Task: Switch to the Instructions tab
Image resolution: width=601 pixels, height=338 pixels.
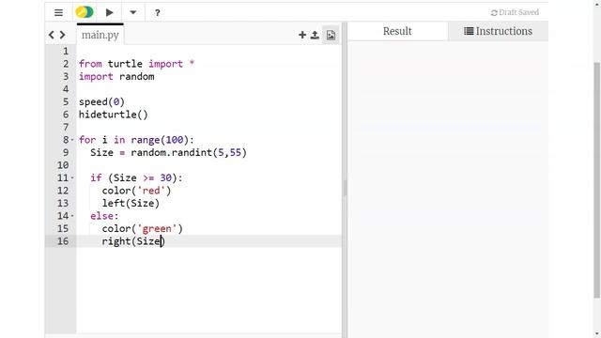Action: coord(498,31)
